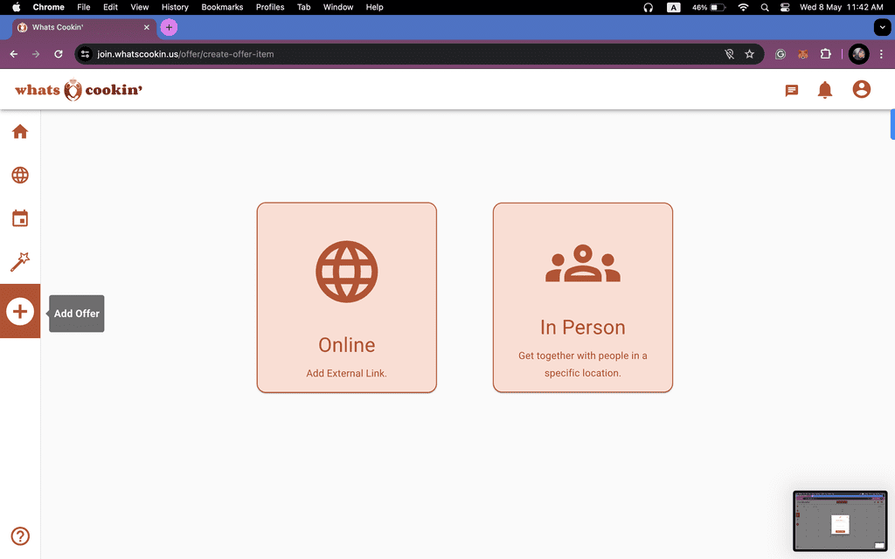Open the chat messages icon in header
Viewport: 895px width, 559px height.
(x=791, y=90)
